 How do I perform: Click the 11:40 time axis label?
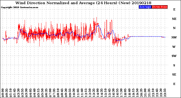[x=82, y=93]
